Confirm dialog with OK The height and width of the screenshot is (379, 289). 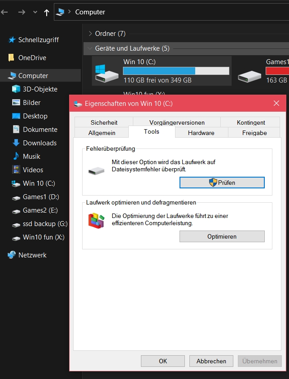point(163,361)
